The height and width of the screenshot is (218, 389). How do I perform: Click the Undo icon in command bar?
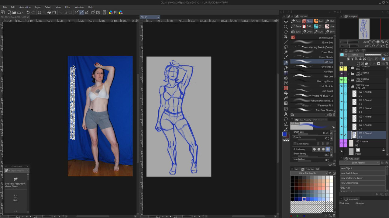[28, 12]
